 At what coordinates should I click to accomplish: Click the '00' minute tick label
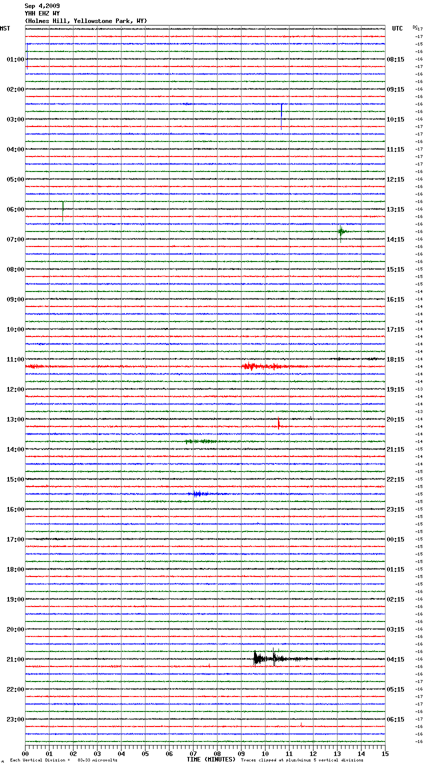tap(25, 753)
